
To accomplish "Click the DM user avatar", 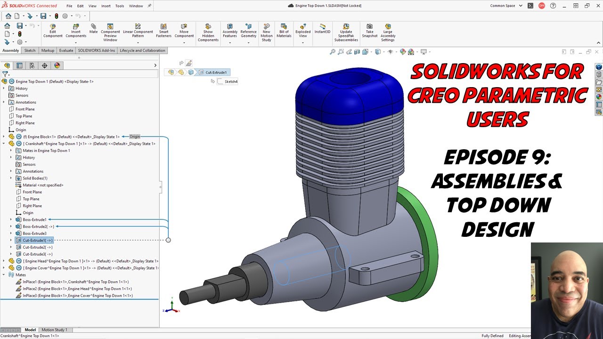I will 542,6.
